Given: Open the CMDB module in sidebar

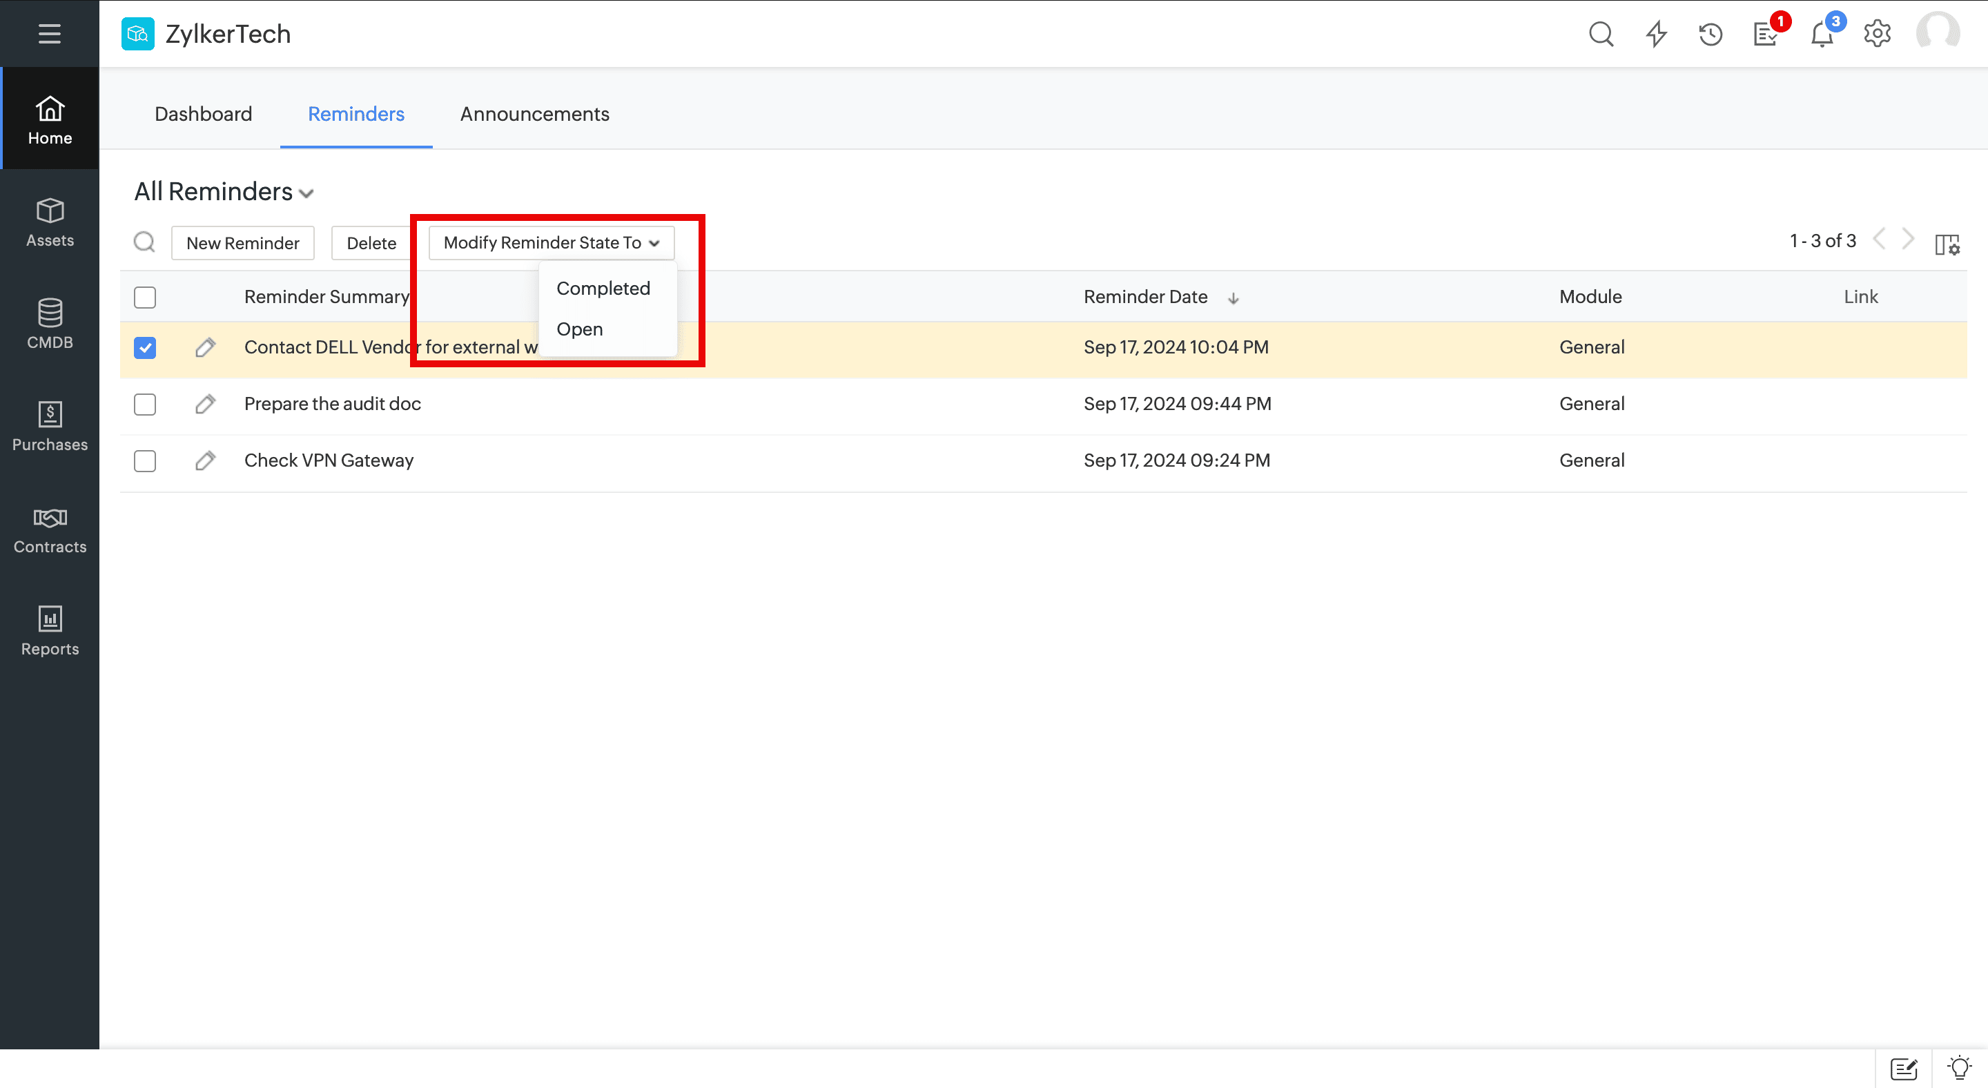Looking at the screenshot, I should point(50,324).
